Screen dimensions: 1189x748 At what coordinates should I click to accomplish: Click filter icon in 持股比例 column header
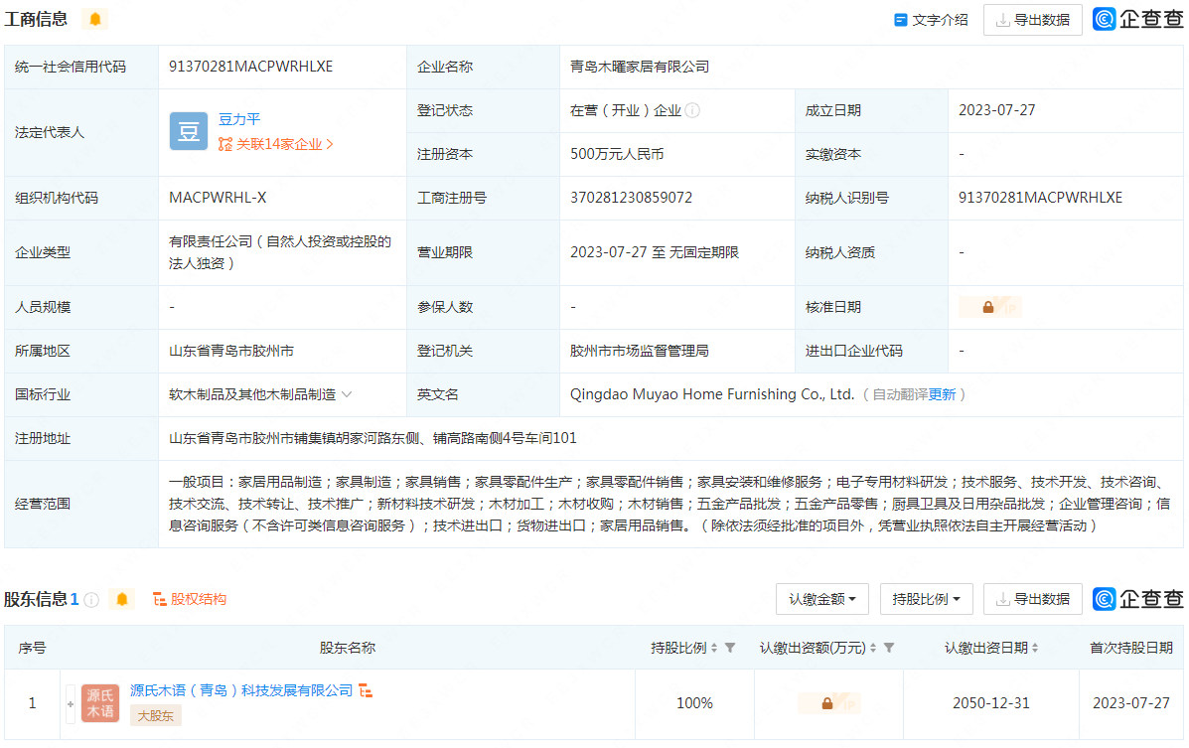[730, 648]
